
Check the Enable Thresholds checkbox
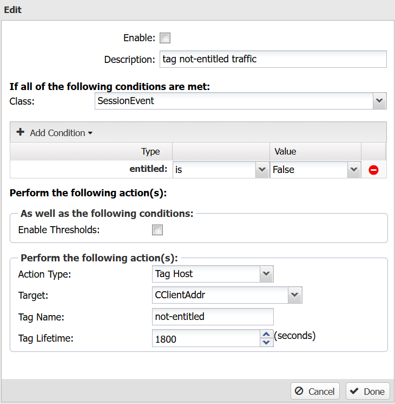pyautogui.click(x=157, y=230)
